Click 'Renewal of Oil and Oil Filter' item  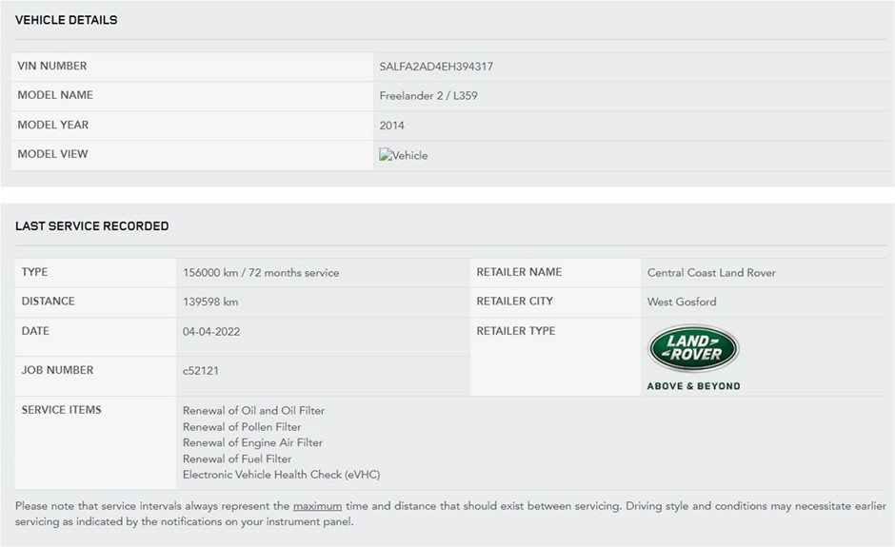point(253,411)
